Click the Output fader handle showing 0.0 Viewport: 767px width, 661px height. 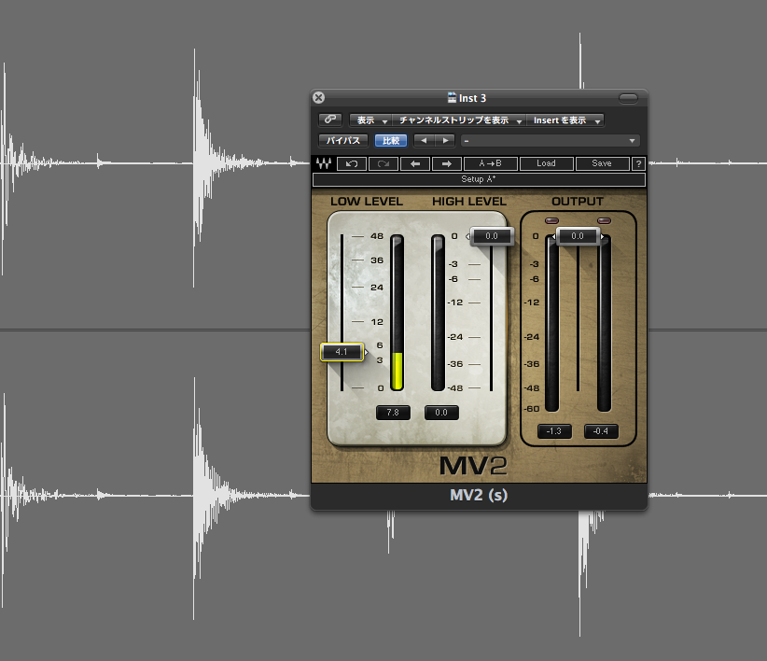coord(578,236)
